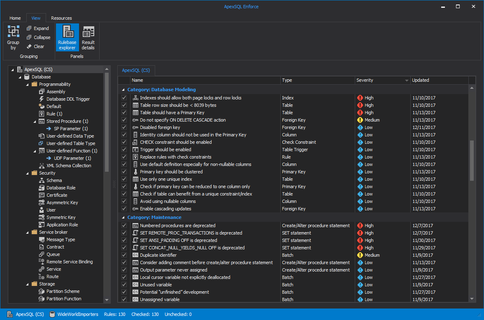Screen dimensions: 484x320
Task: Click the Schema node icon
Action: [x=42, y=180]
